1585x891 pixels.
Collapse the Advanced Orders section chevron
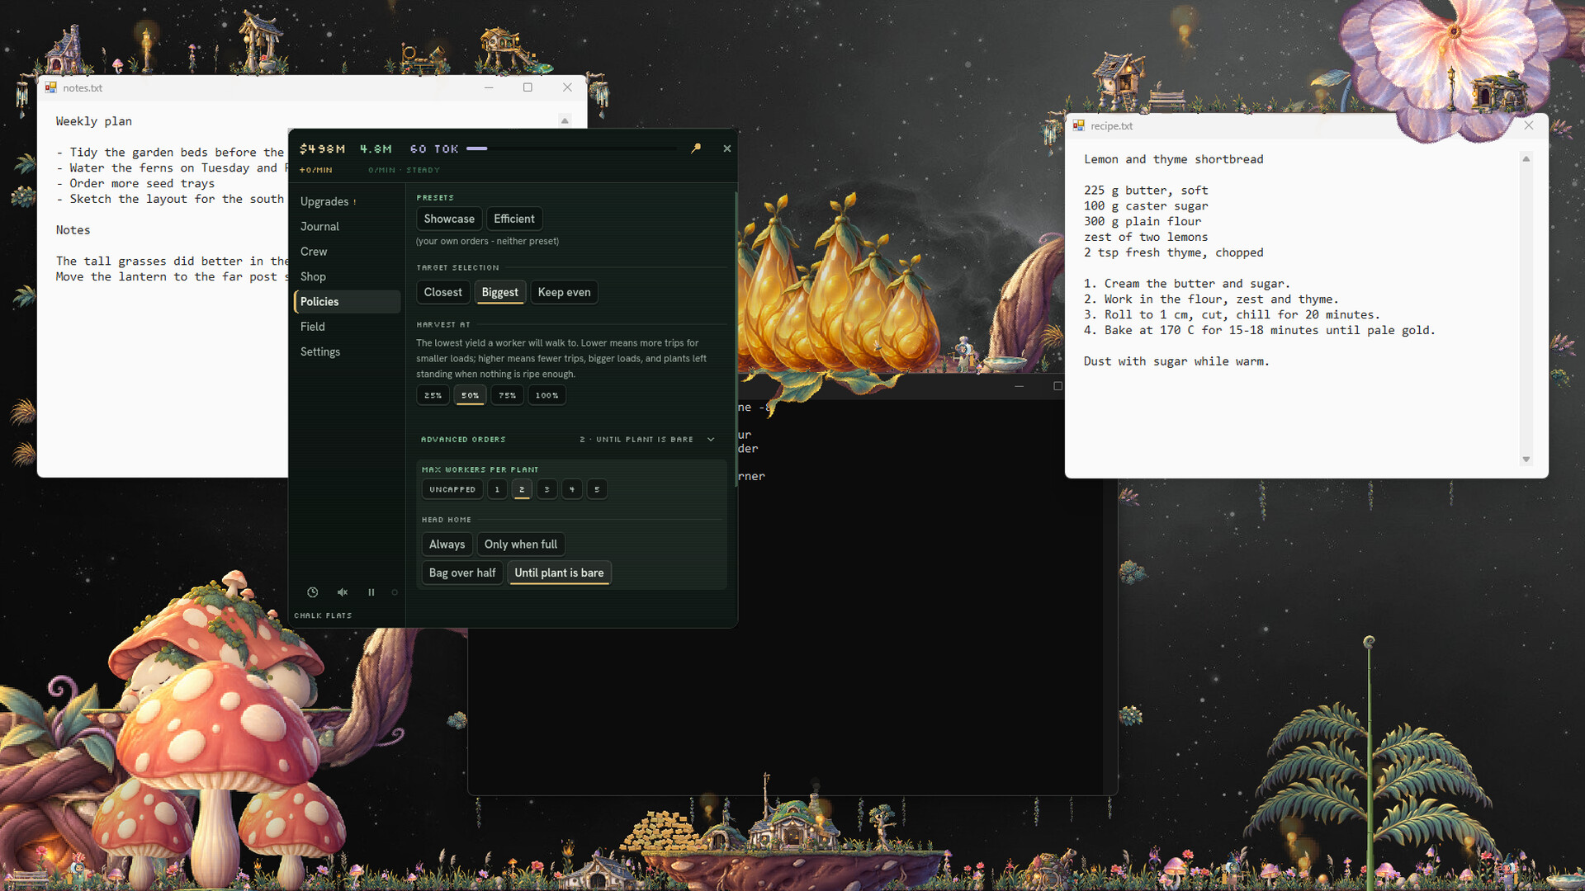[x=711, y=440]
